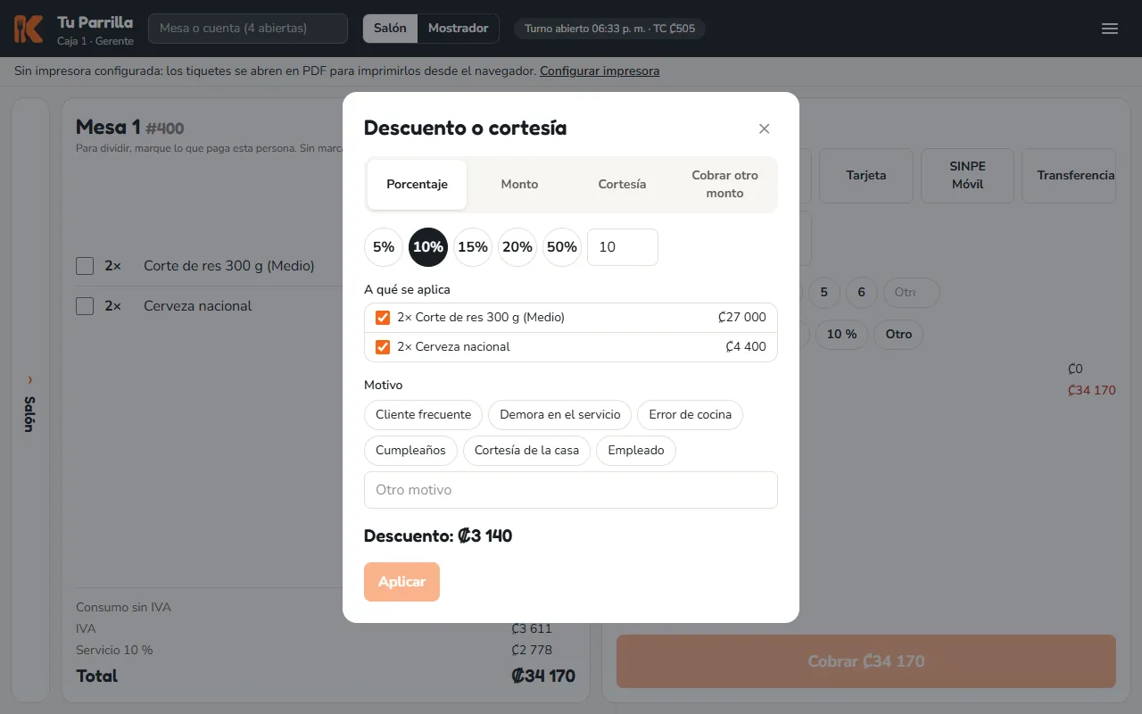Click the Descuento: ₡3 140 amount text
1142x714 pixels.
click(438, 536)
